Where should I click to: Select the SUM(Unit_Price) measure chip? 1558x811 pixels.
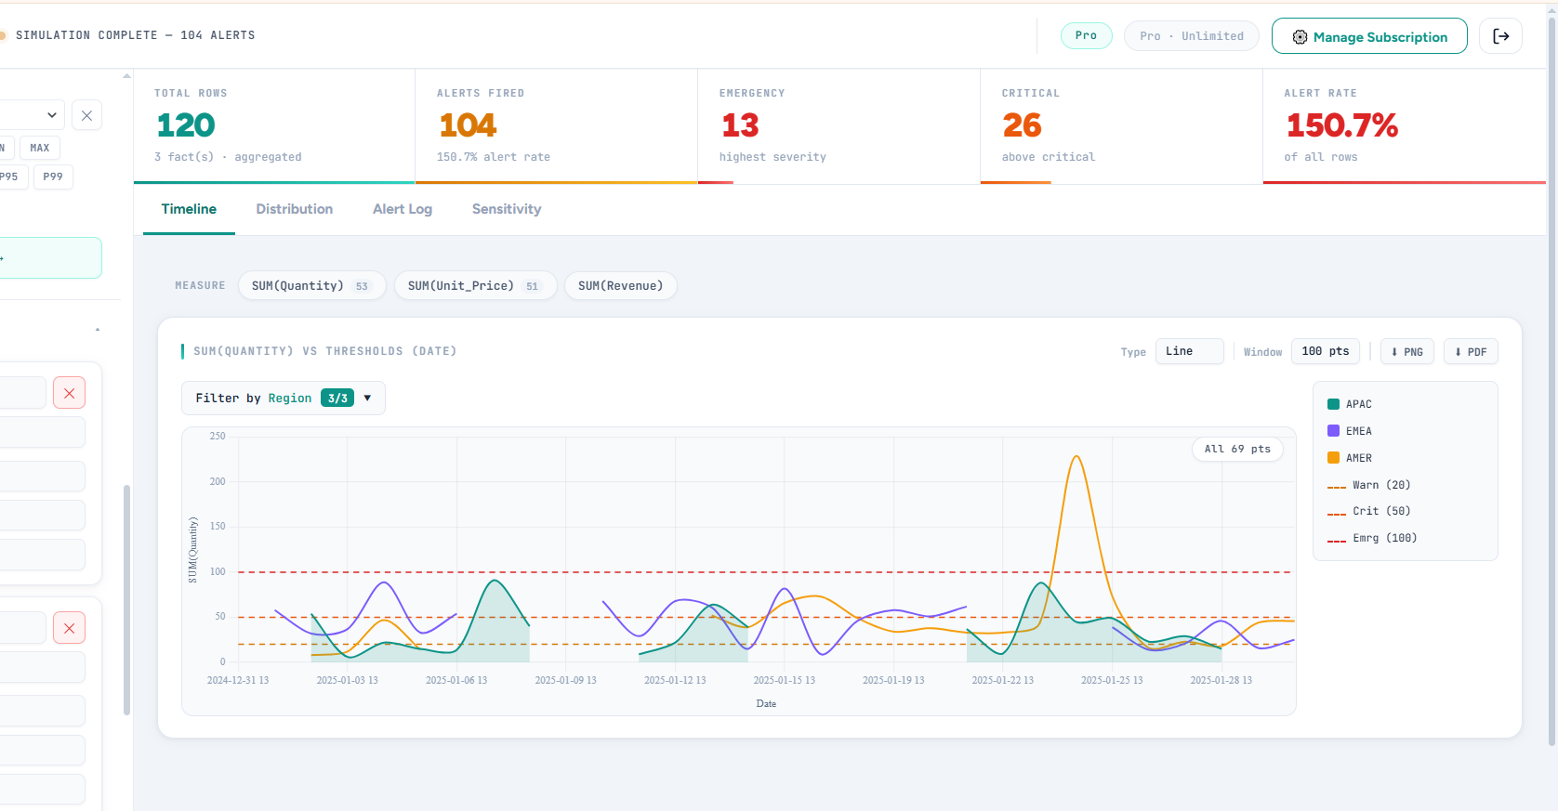474,286
